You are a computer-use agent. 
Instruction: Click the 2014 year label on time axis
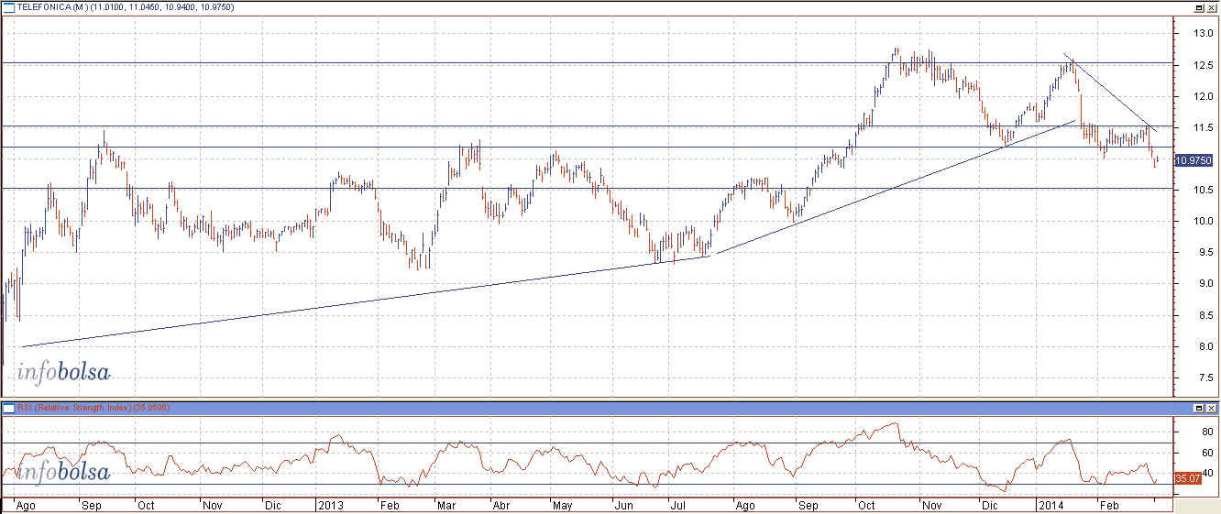(1050, 505)
